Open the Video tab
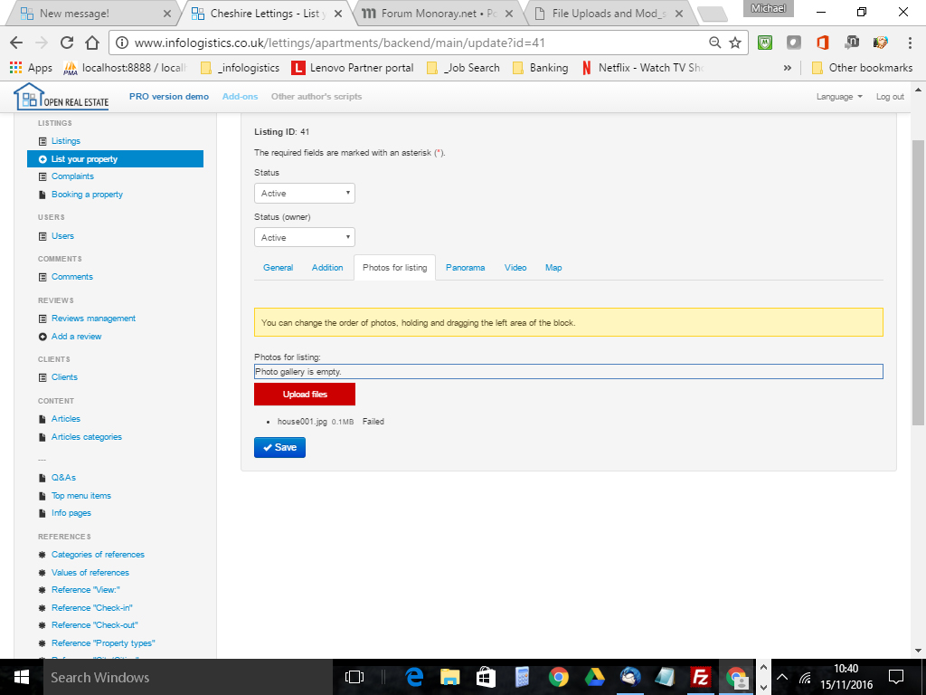 (x=515, y=268)
